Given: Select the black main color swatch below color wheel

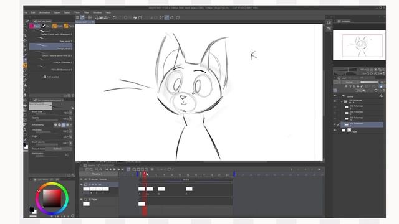Looking at the screenshot, I should point(31,210).
